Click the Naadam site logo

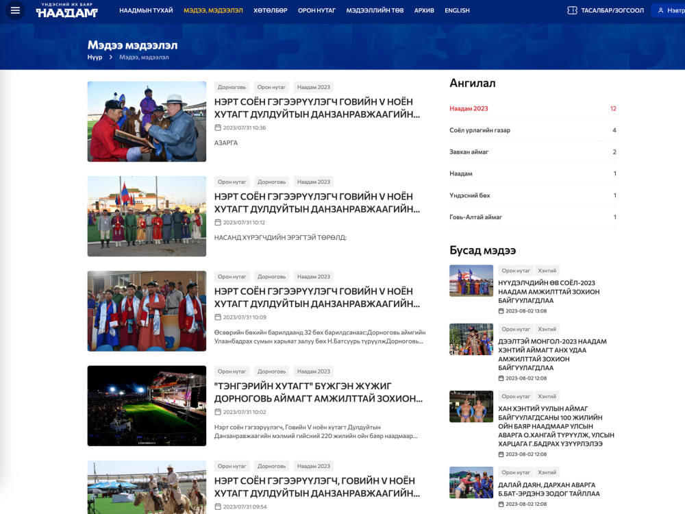coord(67,10)
